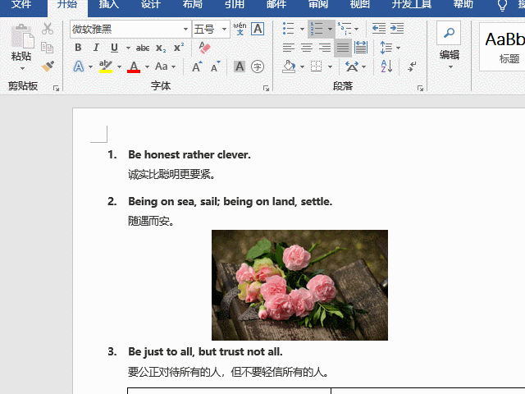
Task: Switch to the 设计 Design tab
Action: pos(151,5)
